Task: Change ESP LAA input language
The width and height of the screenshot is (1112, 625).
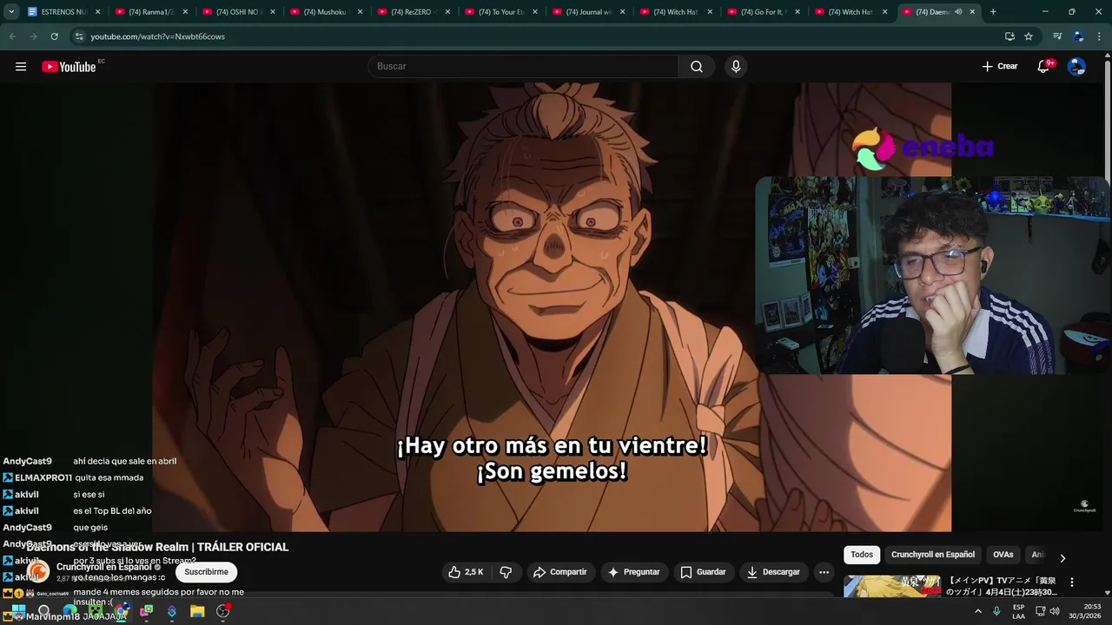Action: (x=1019, y=611)
